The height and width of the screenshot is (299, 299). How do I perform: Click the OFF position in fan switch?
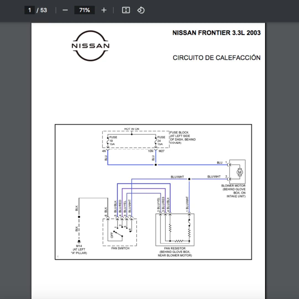coord(112,235)
